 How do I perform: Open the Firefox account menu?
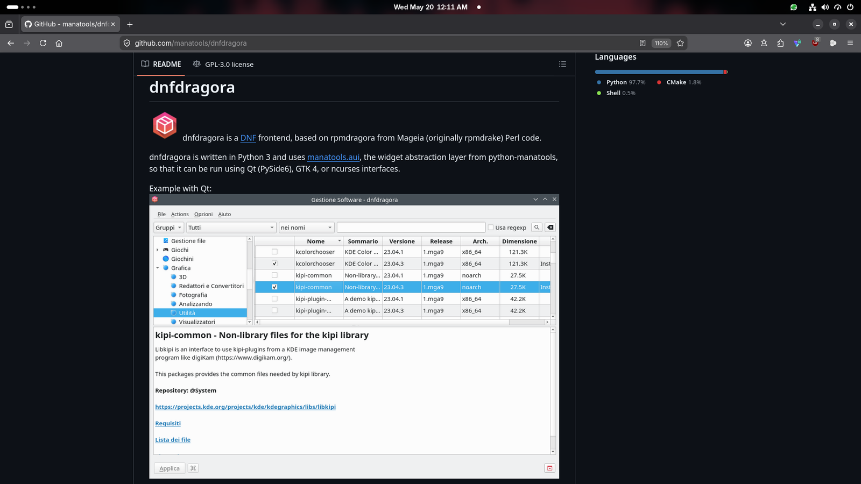click(x=748, y=43)
